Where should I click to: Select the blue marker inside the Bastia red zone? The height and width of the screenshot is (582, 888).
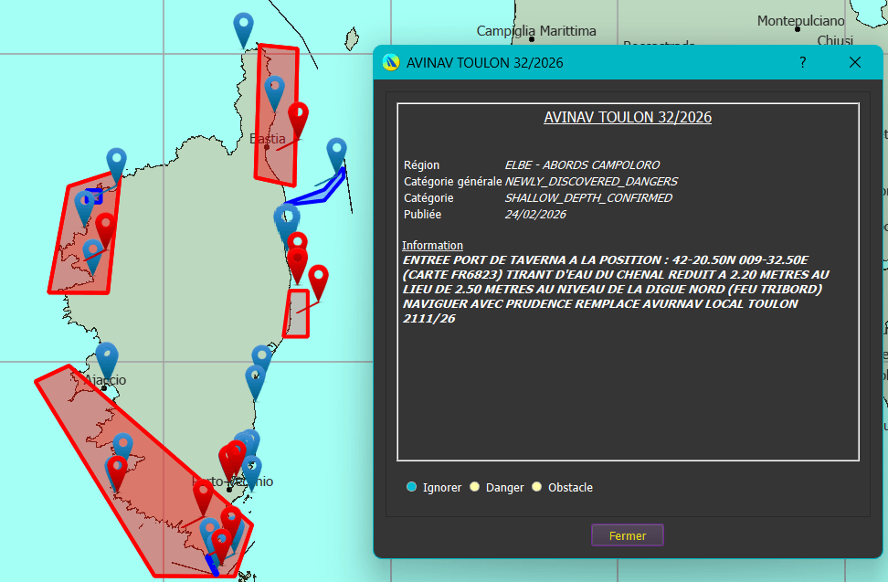pos(274,90)
